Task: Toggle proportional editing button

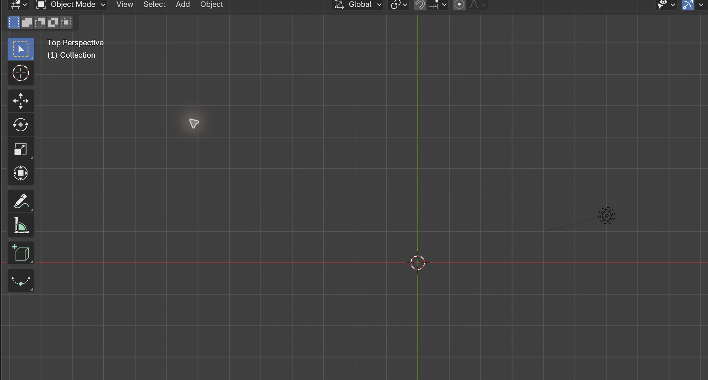Action: click(x=459, y=4)
